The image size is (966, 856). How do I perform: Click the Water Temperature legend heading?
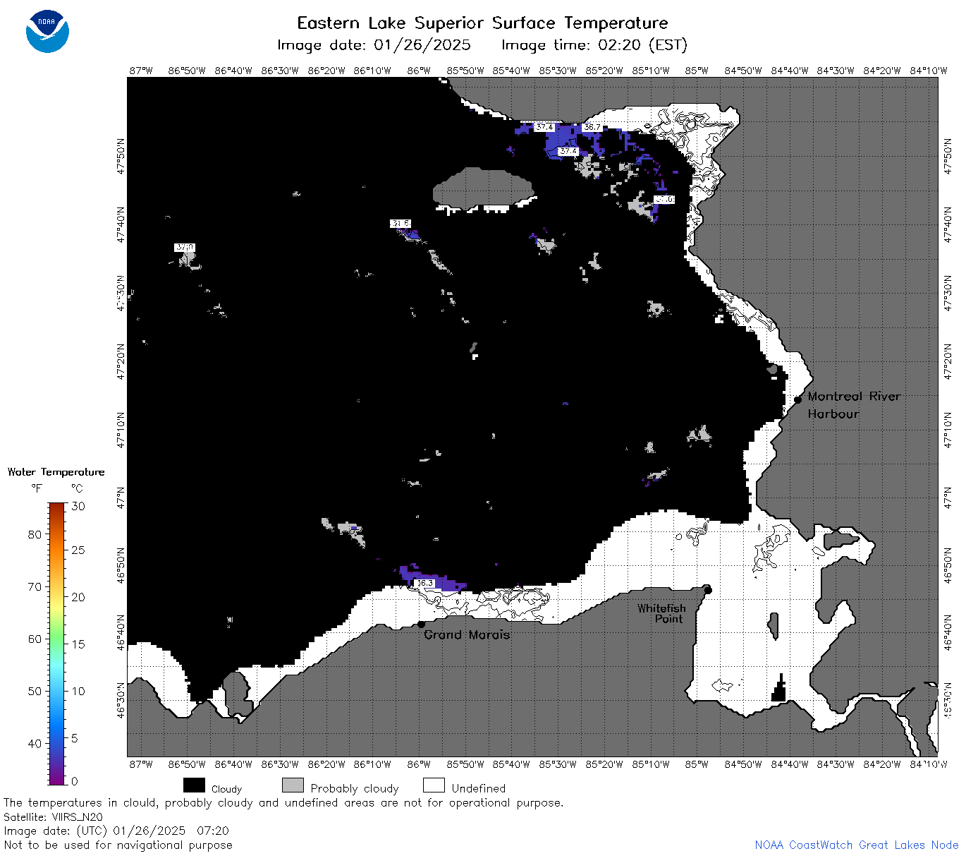click(x=56, y=472)
